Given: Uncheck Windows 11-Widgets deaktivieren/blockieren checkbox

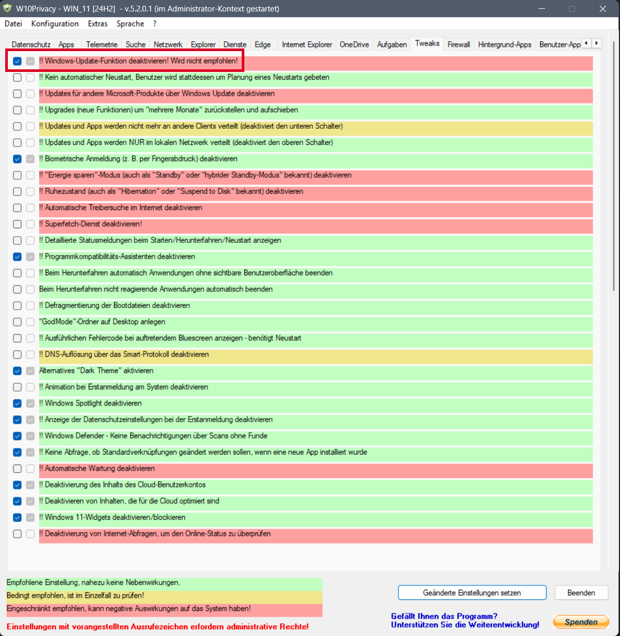Looking at the screenshot, I should click(x=17, y=518).
